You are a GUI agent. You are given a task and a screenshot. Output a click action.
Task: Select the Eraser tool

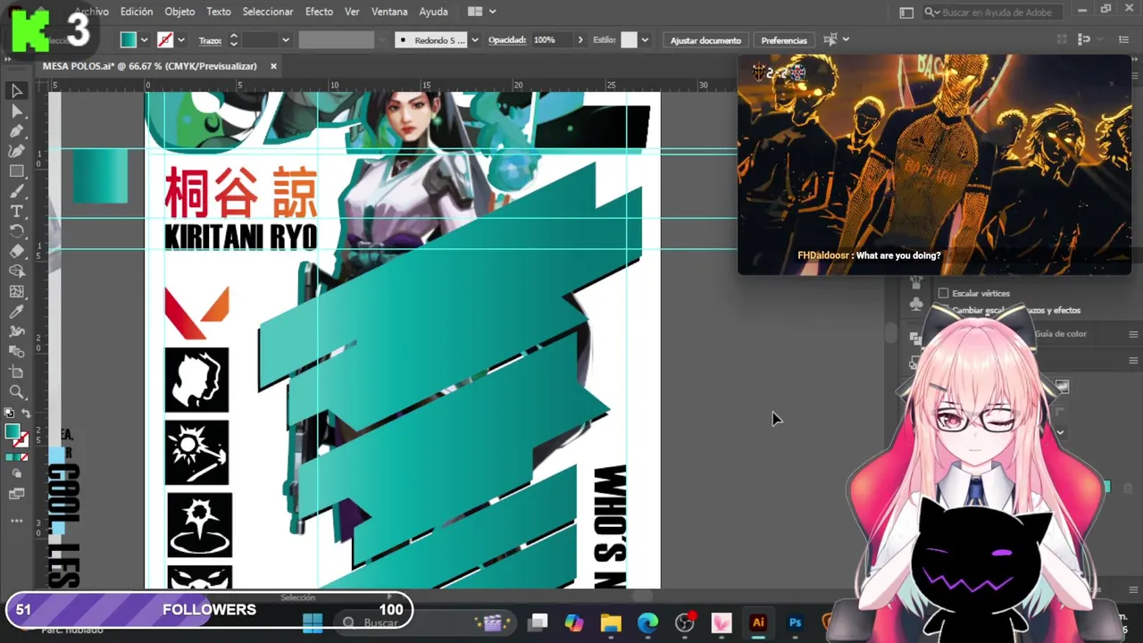click(x=16, y=252)
